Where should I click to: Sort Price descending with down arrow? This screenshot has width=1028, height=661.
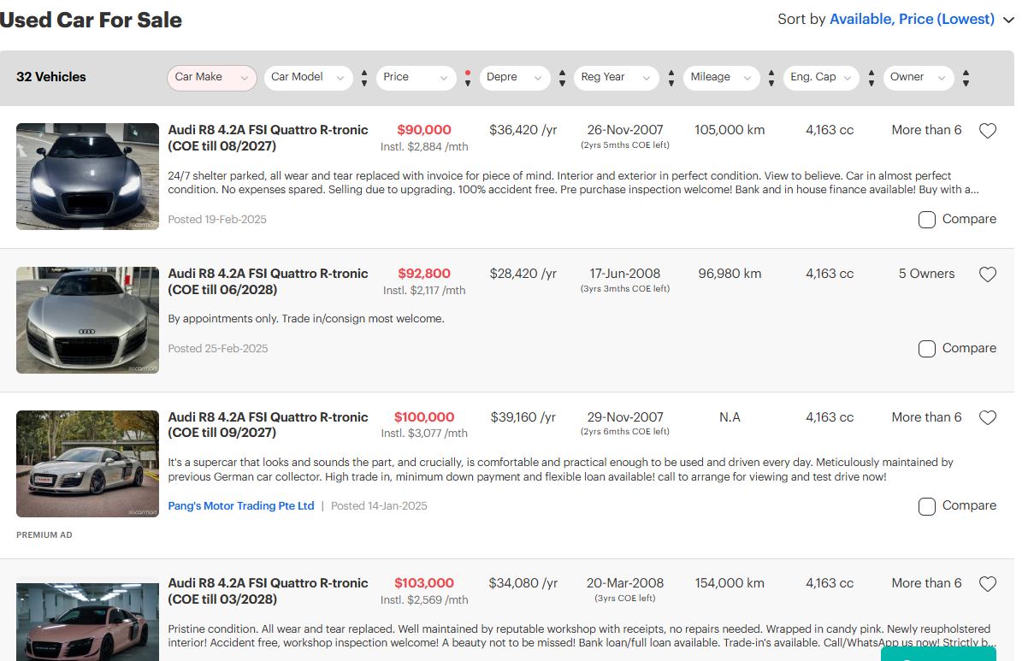click(467, 83)
